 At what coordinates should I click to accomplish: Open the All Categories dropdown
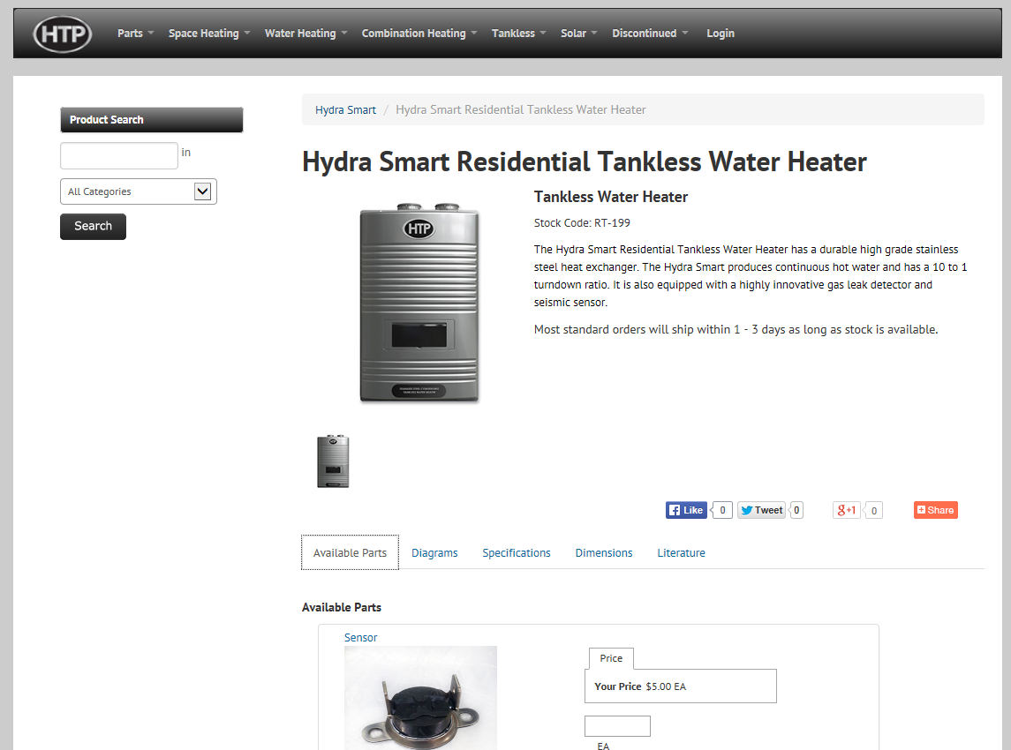click(138, 191)
